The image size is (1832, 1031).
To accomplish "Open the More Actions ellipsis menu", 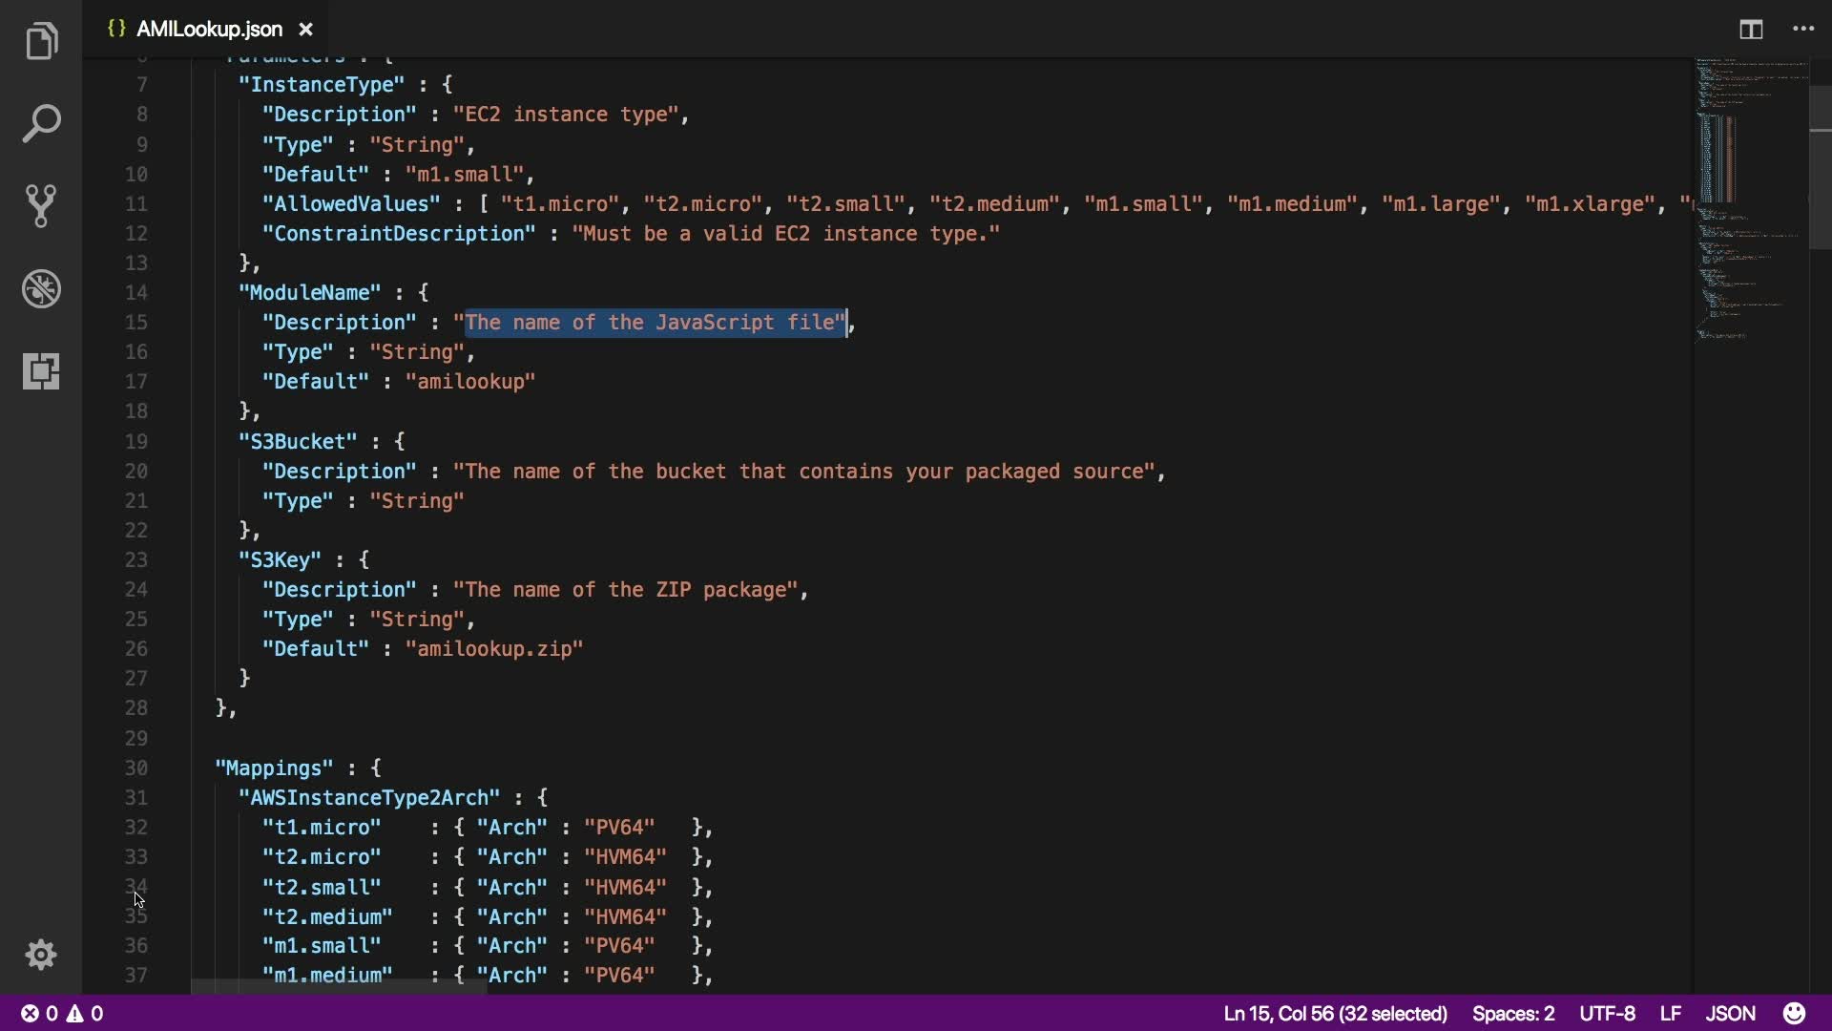I will (x=1803, y=30).
